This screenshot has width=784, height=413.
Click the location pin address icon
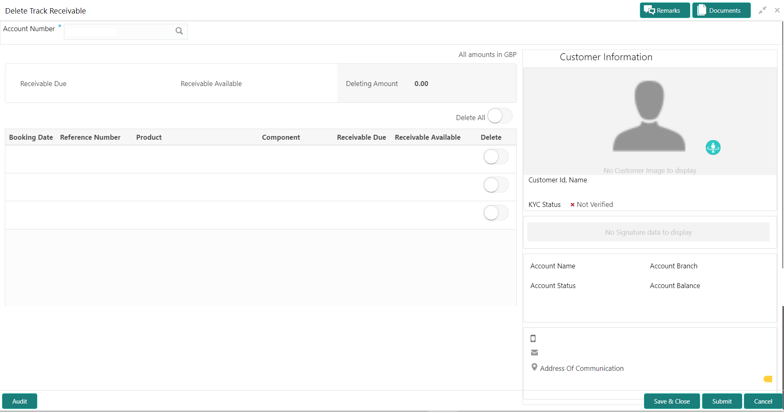click(534, 367)
